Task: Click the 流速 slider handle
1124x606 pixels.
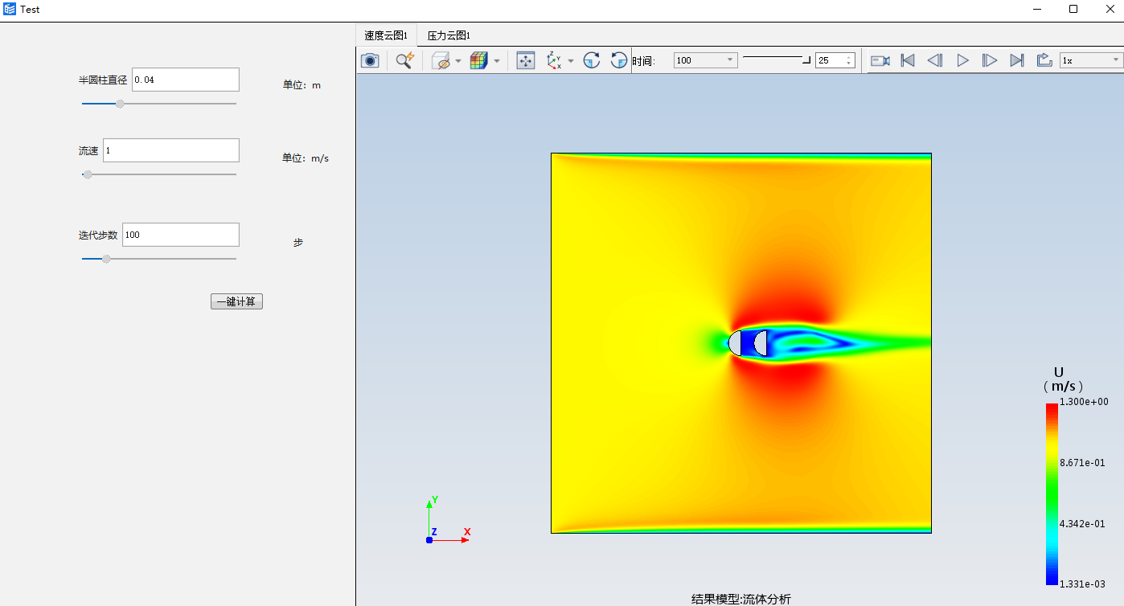Action: 88,174
